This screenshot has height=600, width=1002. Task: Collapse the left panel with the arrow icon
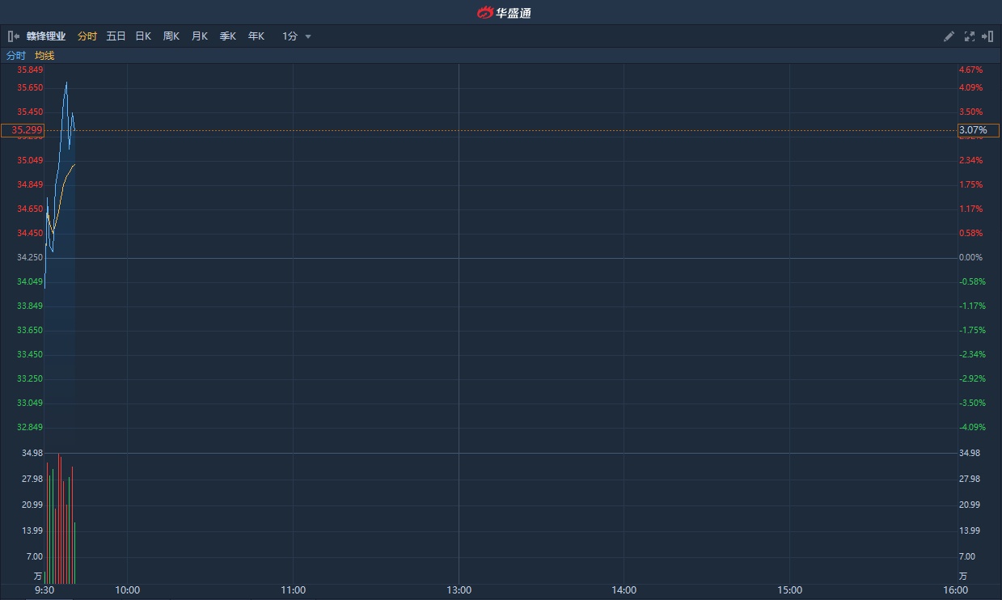tap(14, 36)
